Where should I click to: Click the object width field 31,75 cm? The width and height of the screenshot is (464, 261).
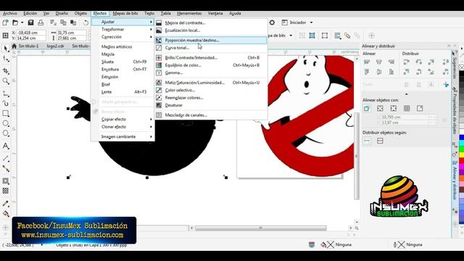72,33
